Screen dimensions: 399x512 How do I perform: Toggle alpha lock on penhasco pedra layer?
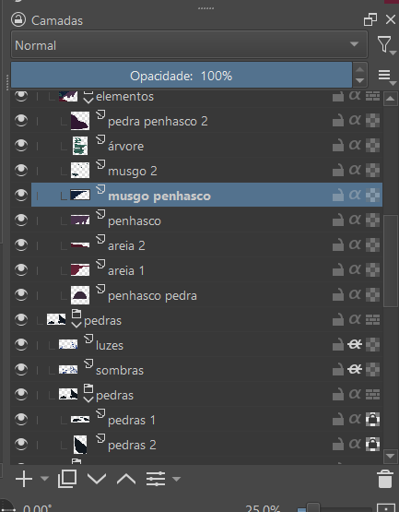click(372, 295)
